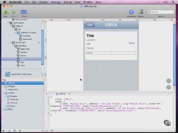This screenshot has height=133, width=178.
Task: Click the Back button on canvas
Action: pos(90,25)
